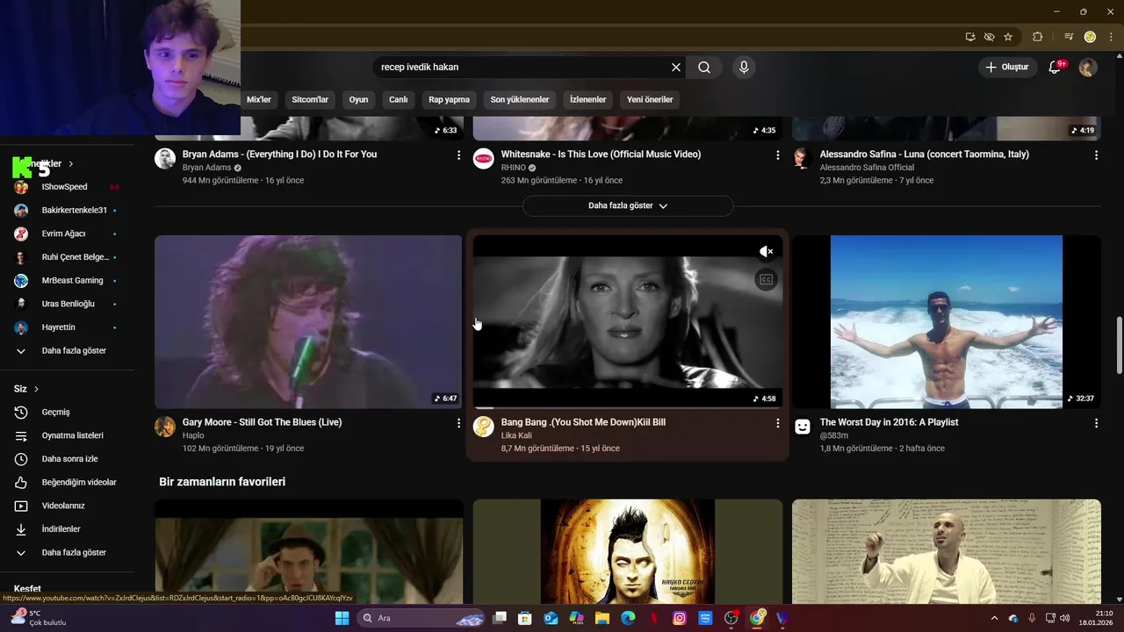The width and height of the screenshot is (1124, 632).
Task: Open the YouTube notifications bell
Action: click(x=1056, y=67)
